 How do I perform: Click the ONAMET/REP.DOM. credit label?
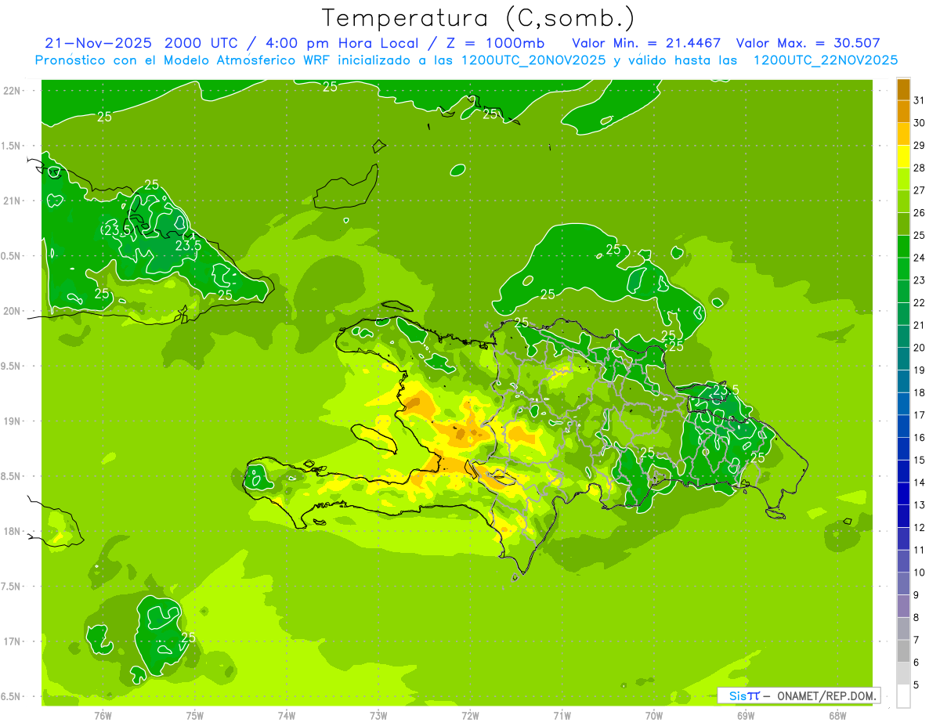pos(826,695)
